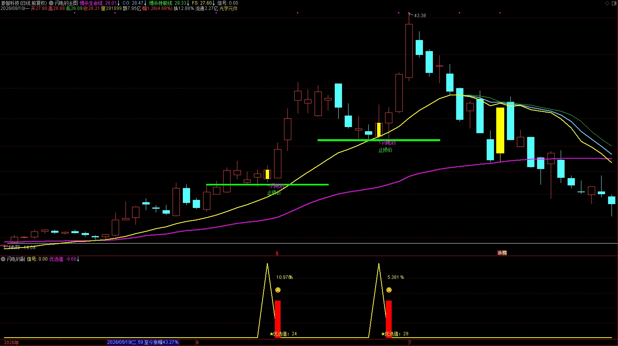The image size is (618, 346).
Task: Click the ★优选值: 29 star label
Action: 395,334
